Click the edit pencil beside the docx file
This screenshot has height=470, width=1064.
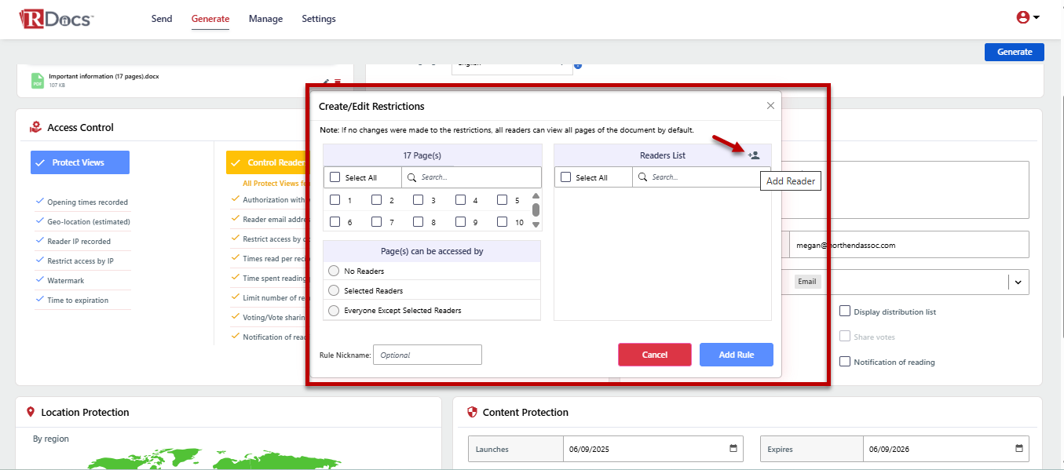pos(326,80)
